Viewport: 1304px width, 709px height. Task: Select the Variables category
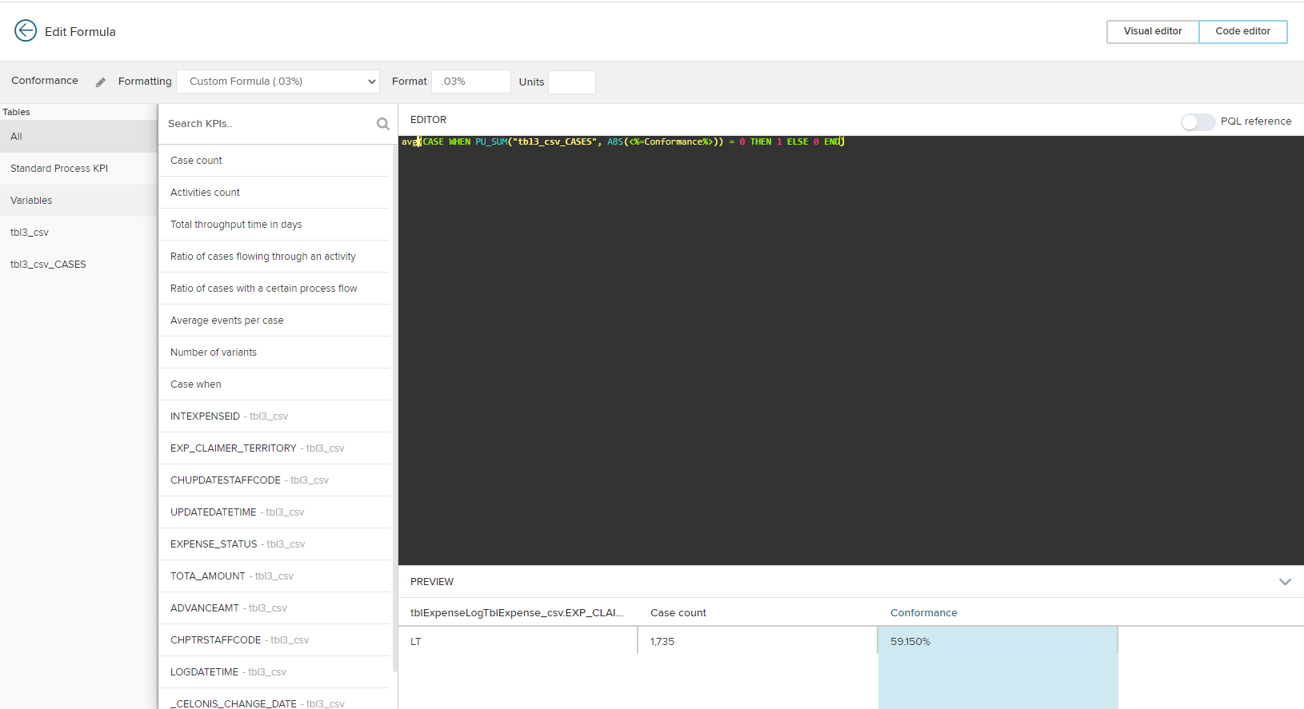pyautogui.click(x=78, y=201)
